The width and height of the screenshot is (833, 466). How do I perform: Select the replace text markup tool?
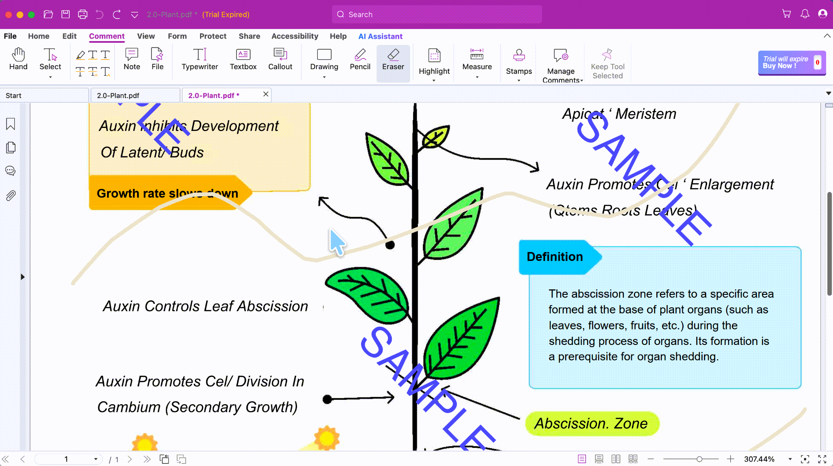click(93, 72)
